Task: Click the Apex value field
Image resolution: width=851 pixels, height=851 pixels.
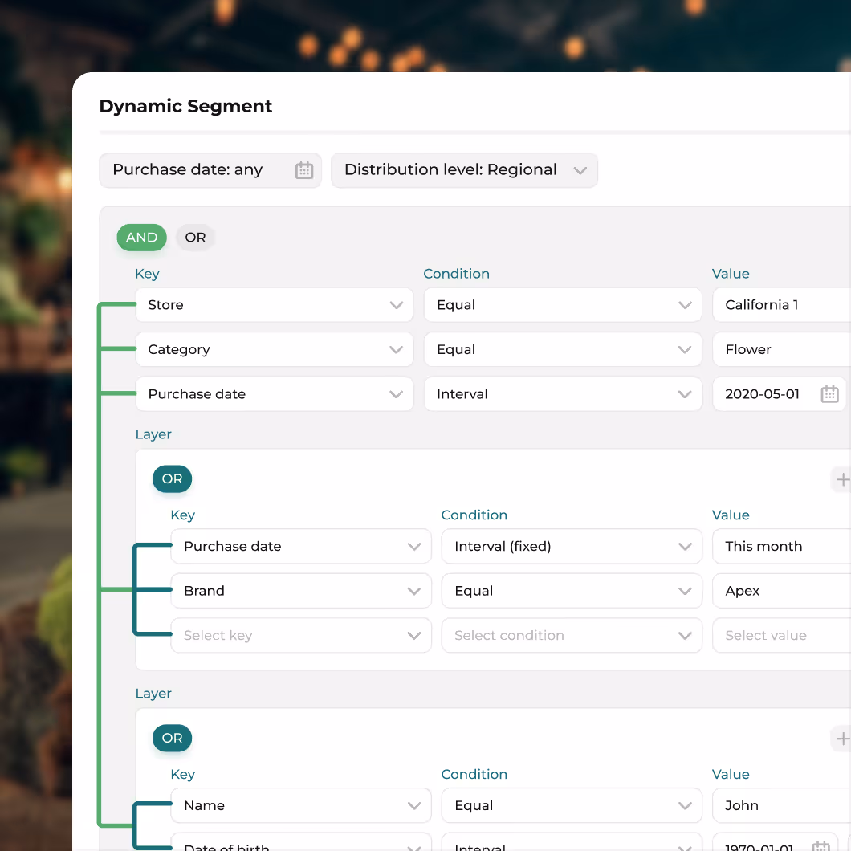Action: 781,591
